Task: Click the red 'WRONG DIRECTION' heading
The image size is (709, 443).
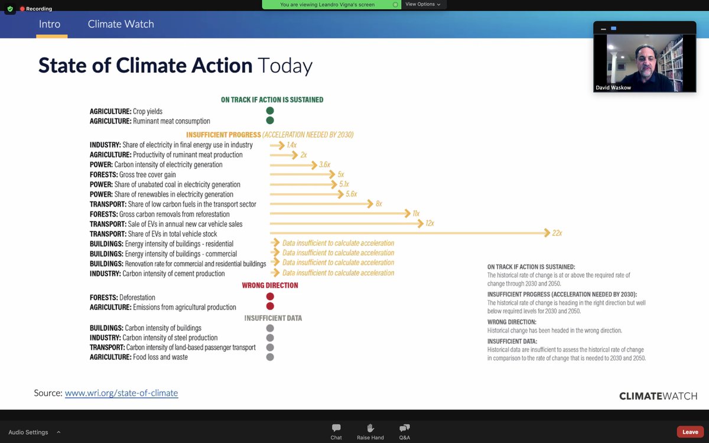Action: (x=270, y=285)
